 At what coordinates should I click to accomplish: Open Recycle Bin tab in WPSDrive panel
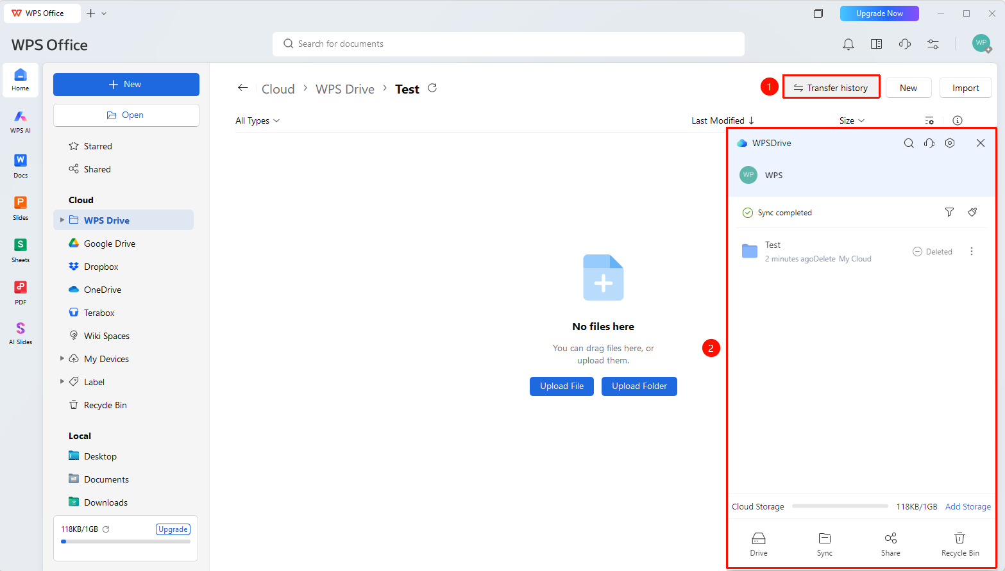960,543
